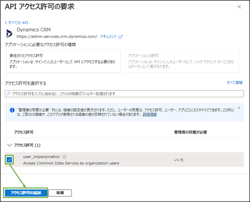Dismiss the admin consent notice with its X icon
This screenshot has width=250, height=202.
(239, 108)
